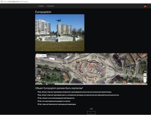Open the 'Настройки' navigation item
Viewport: 151px width, 115px height.
[x=50, y=6]
